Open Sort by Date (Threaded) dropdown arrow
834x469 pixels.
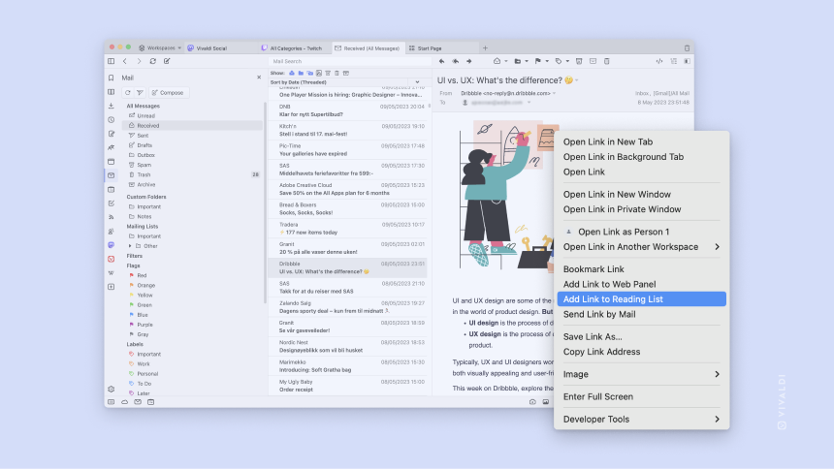417,82
